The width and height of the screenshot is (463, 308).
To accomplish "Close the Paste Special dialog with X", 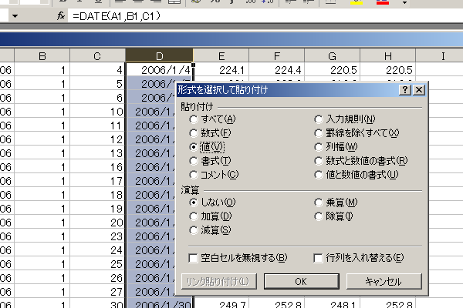I will point(419,89).
